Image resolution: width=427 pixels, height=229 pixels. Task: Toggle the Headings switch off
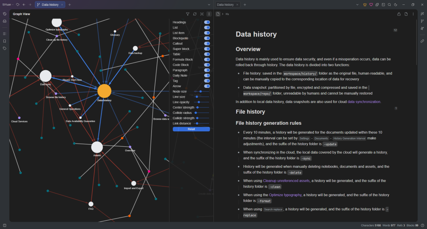[x=207, y=22]
